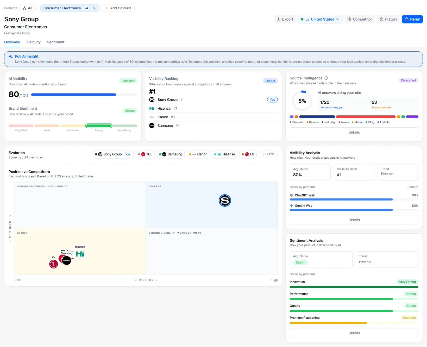Click the Hisense Hi logo in the quadrant chart
Viewport: 427px width, 347px height.
click(x=80, y=254)
